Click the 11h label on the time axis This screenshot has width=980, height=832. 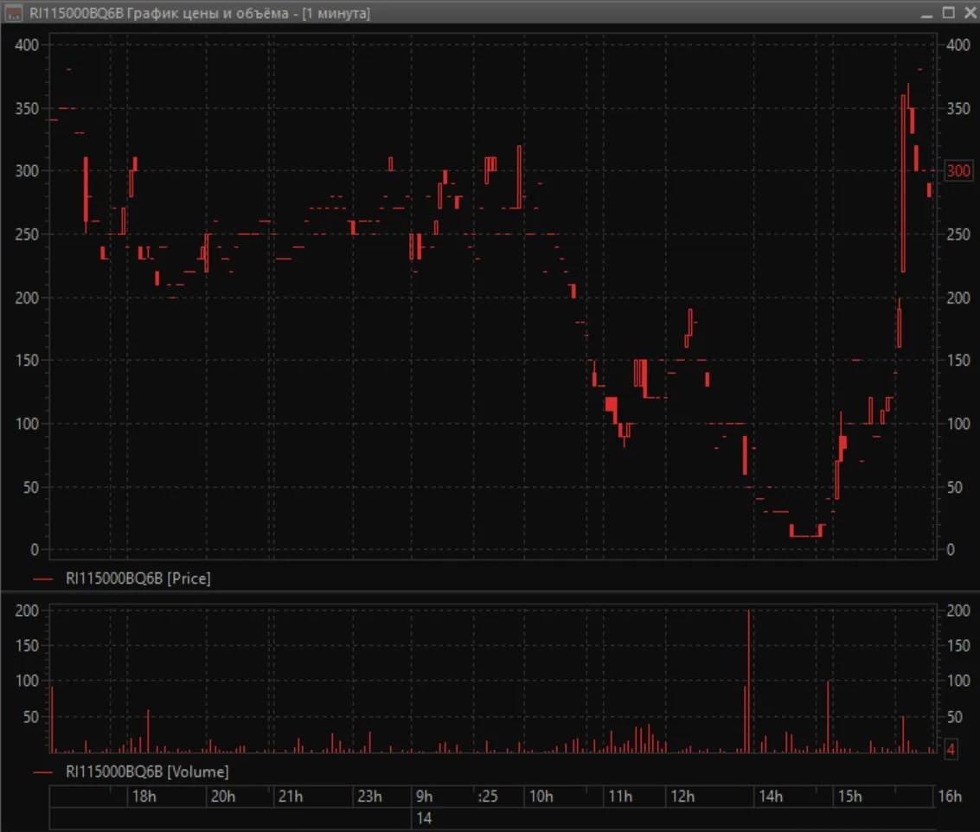click(x=621, y=797)
